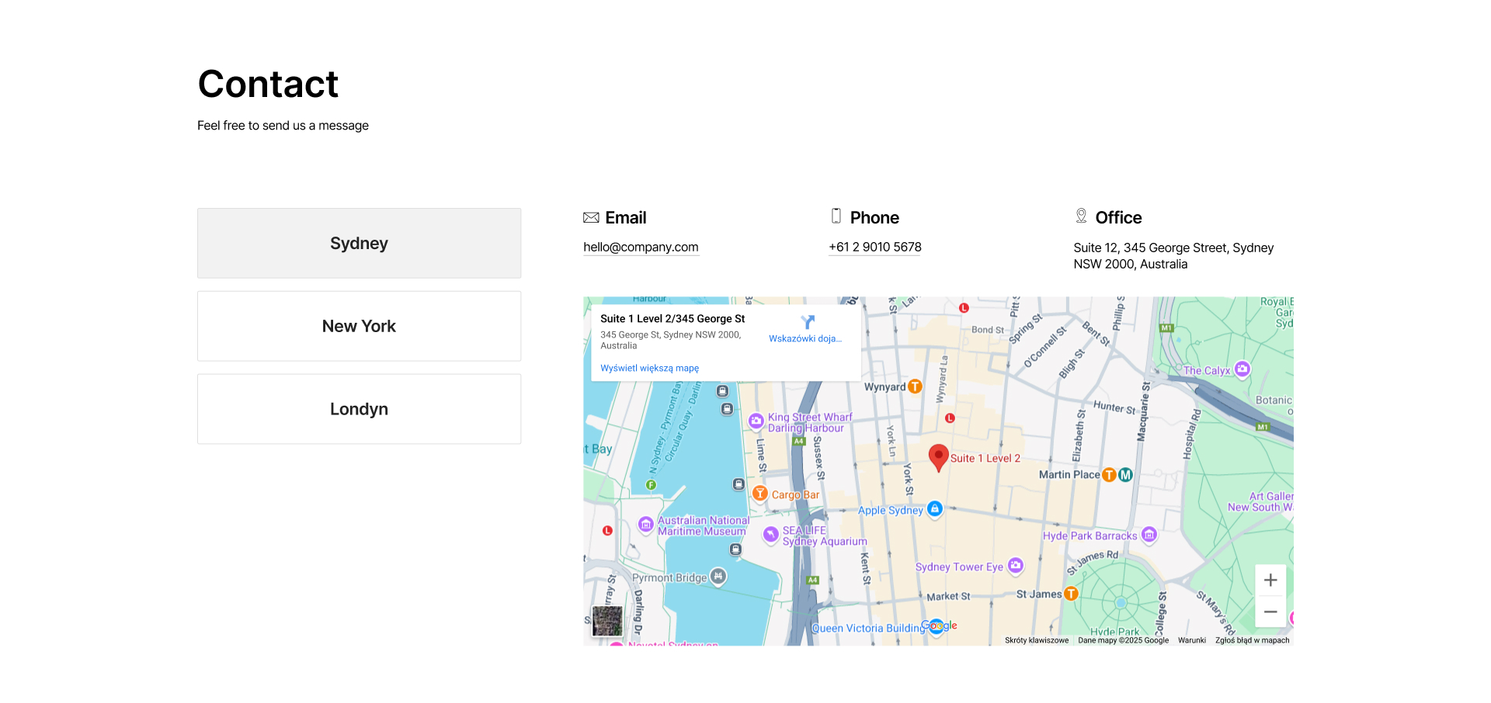Click the Australian National Maritime Museum icon

tap(645, 525)
